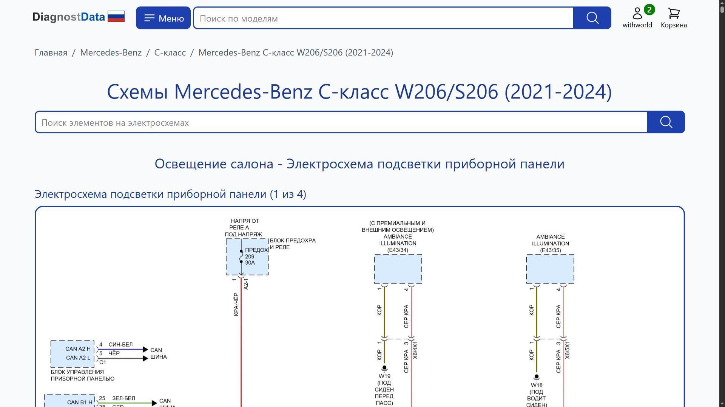Click the fuse block 209 30A in diagram

pos(247,257)
